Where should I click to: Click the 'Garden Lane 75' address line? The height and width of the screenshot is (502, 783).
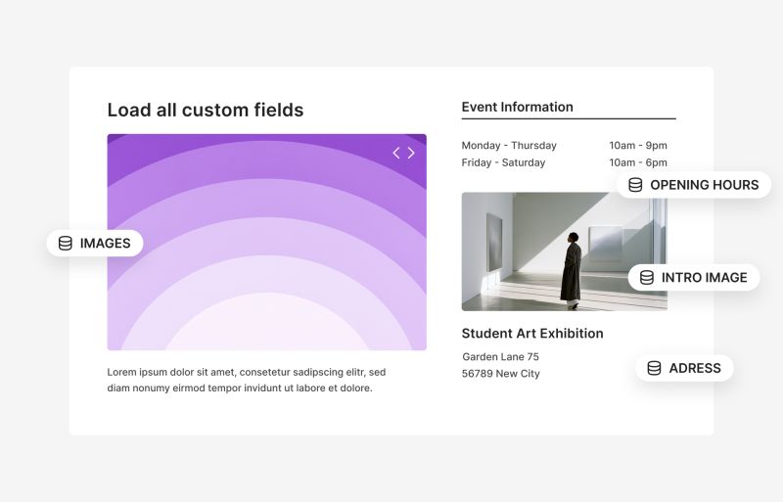(x=500, y=356)
